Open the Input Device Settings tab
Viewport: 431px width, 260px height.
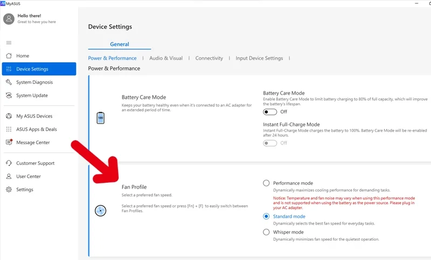[x=259, y=58]
